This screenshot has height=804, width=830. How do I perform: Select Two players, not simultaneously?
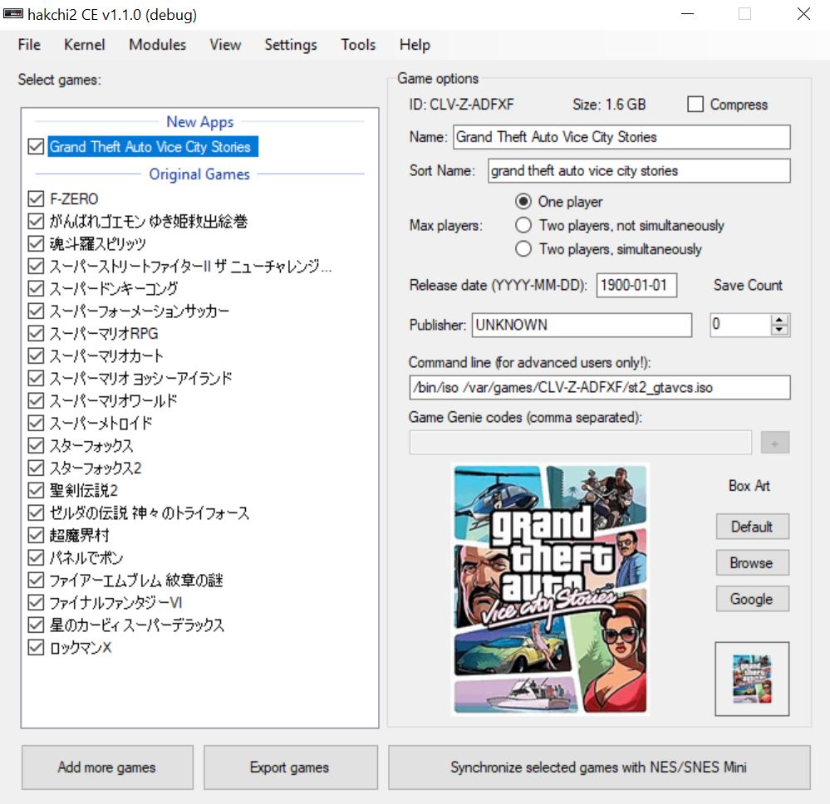(x=523, y=225)
